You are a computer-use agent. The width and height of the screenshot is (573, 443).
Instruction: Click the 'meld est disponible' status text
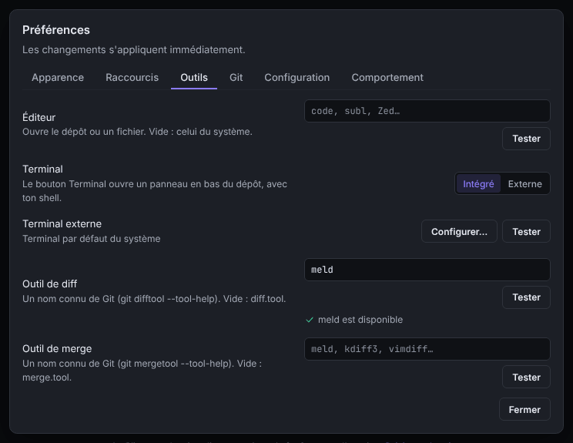360,320
